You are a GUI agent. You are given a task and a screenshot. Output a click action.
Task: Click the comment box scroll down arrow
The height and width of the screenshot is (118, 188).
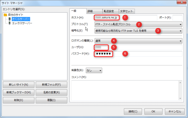click(x=180, y=98)
